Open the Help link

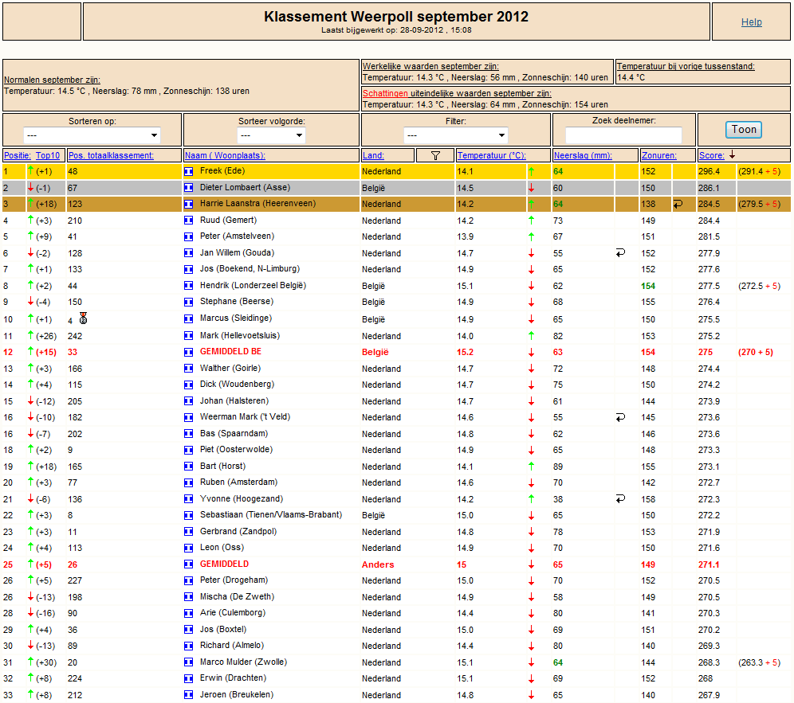click(752, 21)
